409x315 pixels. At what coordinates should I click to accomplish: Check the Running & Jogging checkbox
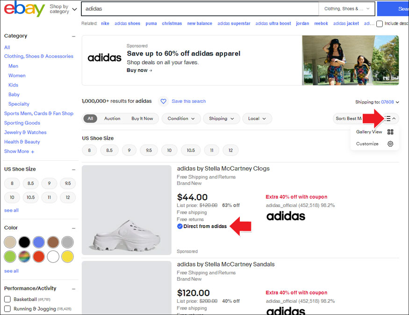coord(7,308)
